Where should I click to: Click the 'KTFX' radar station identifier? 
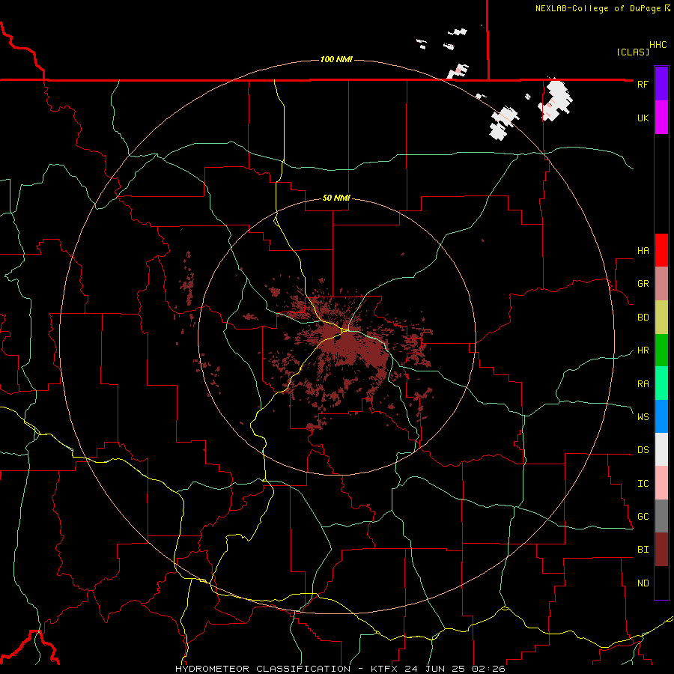pyautogui.click(x=385, y=669)
